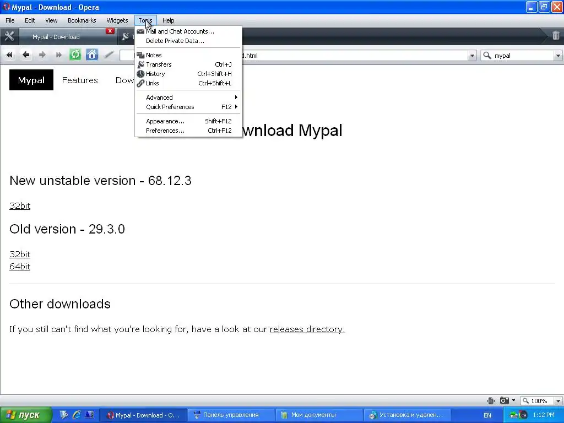Close the open Tools menu
564x423 pixels.
coord(145,20)
